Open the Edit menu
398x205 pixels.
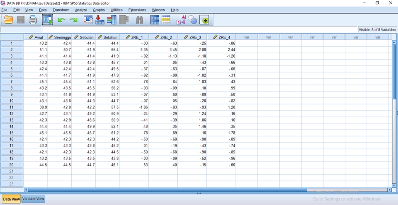[17, 10]
